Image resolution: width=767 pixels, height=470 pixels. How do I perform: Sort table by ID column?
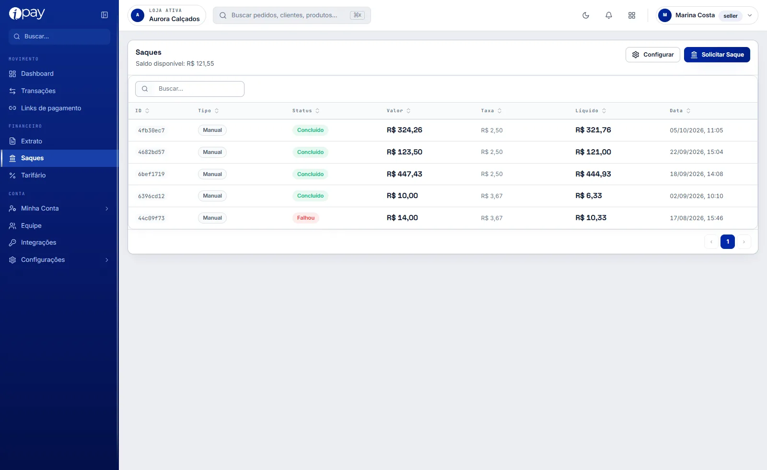[142, 111]
